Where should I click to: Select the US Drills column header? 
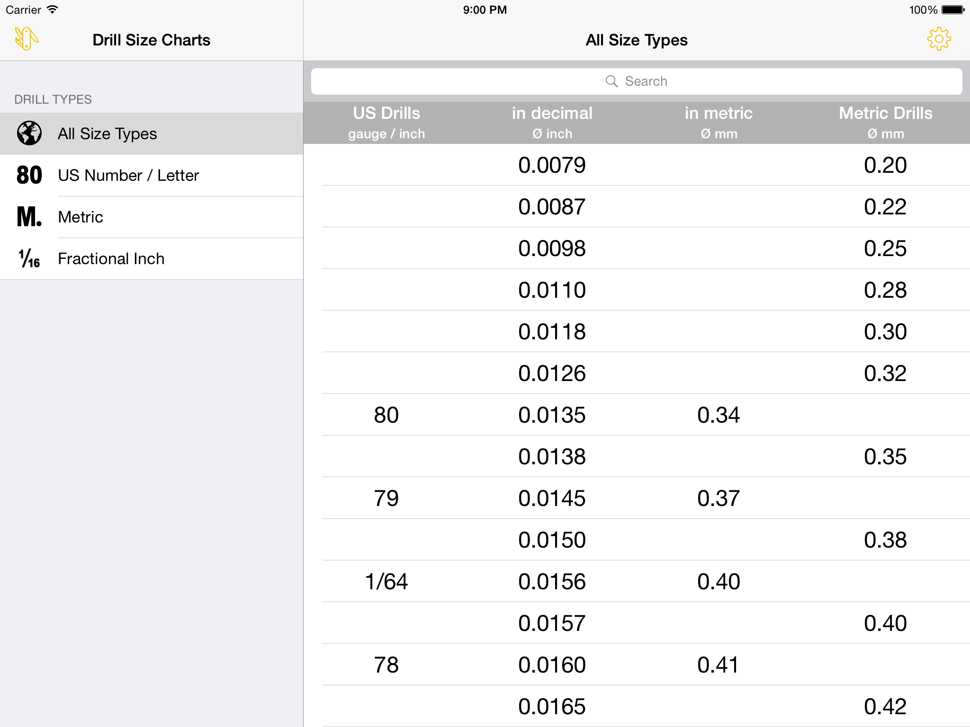pos(386,123)
